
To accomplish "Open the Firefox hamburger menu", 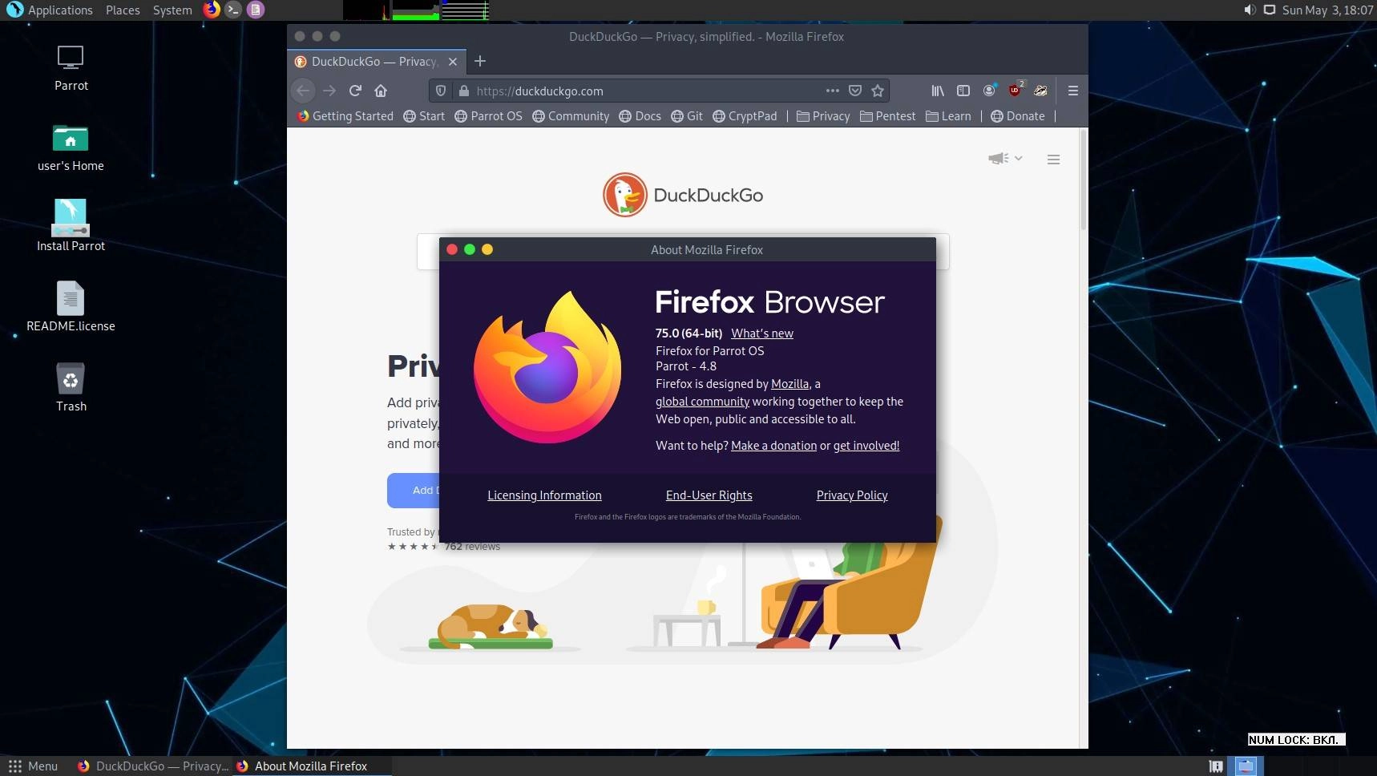I will pyautogui.click(x=1073, y=91).
